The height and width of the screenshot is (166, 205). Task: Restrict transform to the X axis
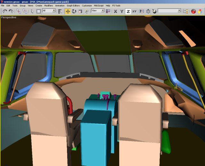click(115, 11)
